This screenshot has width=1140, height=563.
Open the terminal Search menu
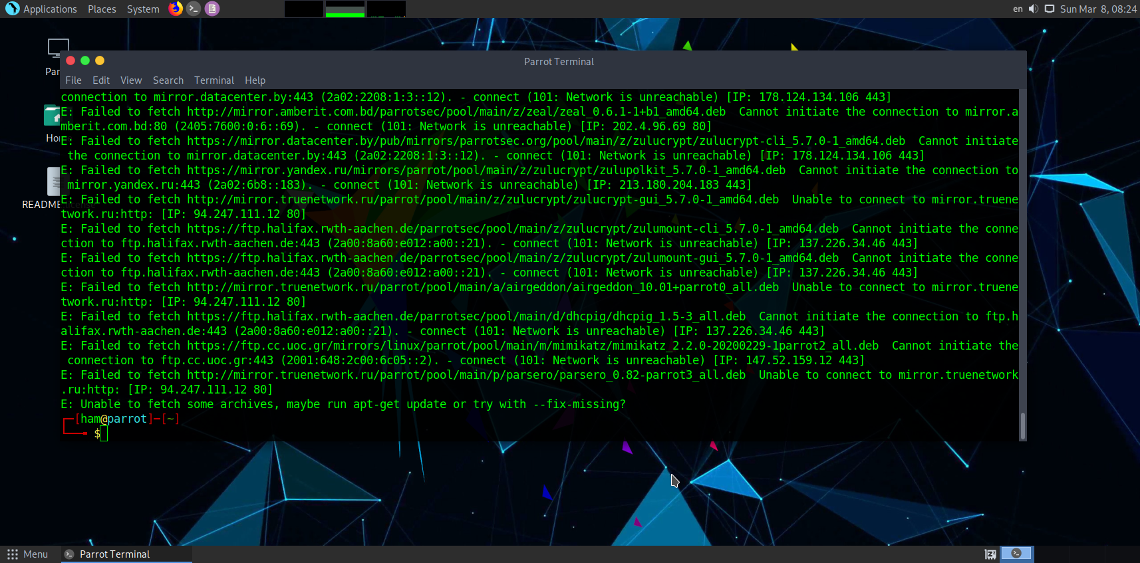tap(168, 80)
